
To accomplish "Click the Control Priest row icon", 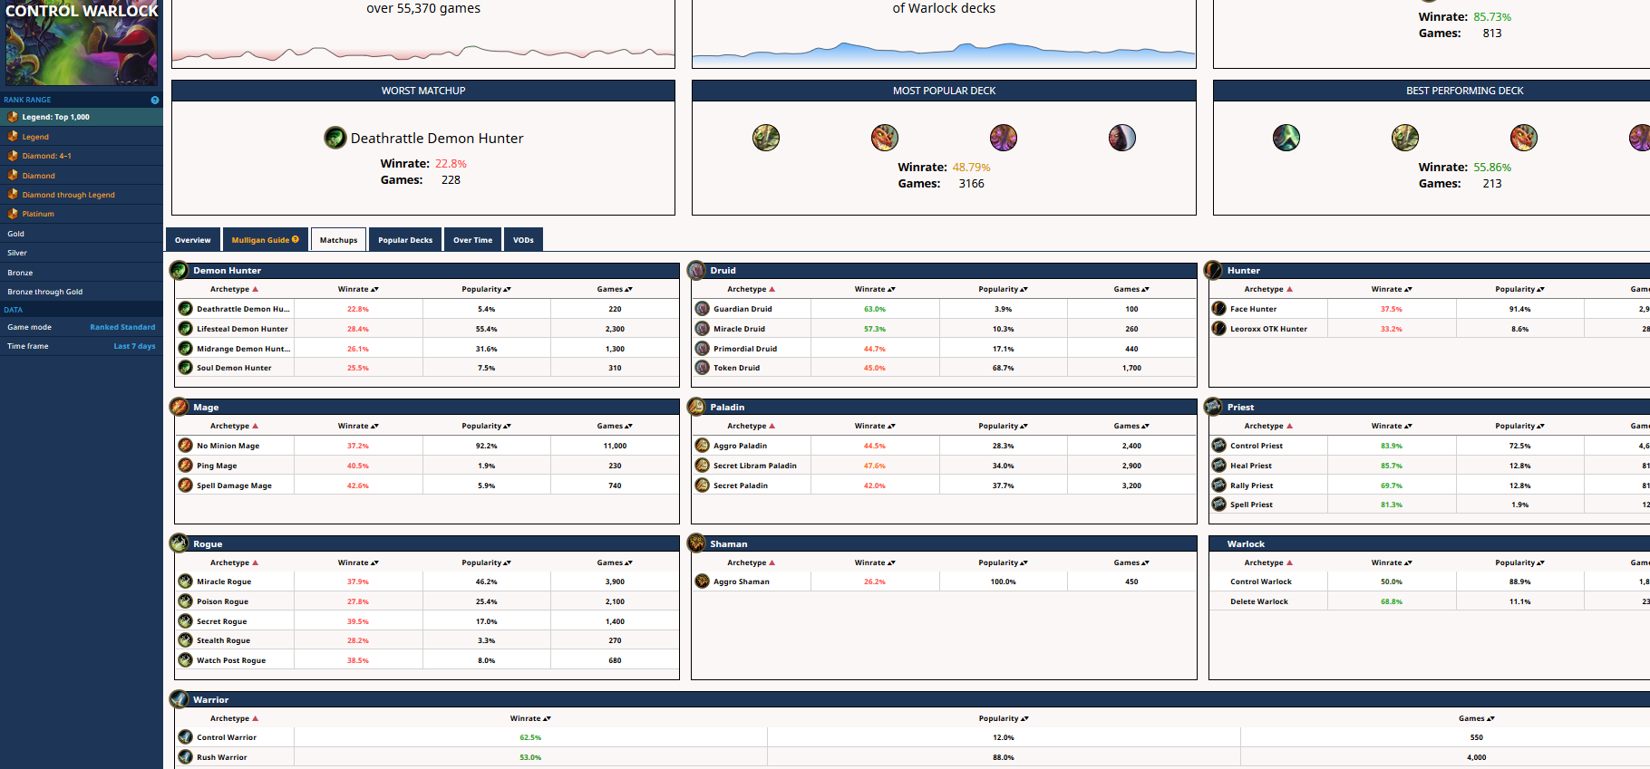I will tap(1219, 446).
